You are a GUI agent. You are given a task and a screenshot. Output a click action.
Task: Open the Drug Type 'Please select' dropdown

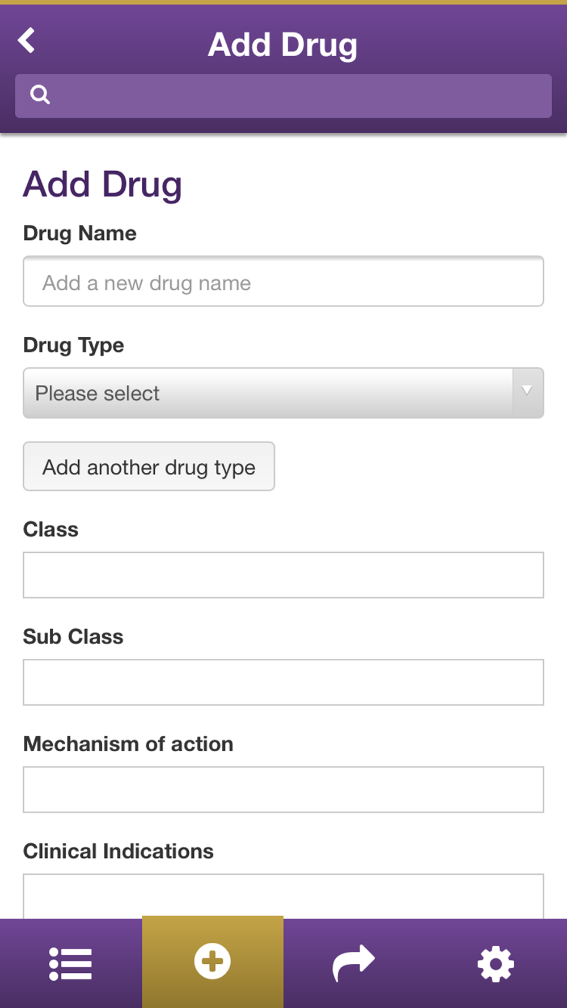(283, 393)
